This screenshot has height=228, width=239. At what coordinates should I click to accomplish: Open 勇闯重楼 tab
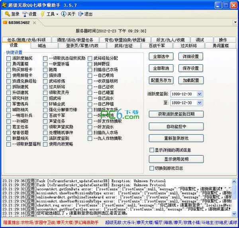[x=221, y=46]
